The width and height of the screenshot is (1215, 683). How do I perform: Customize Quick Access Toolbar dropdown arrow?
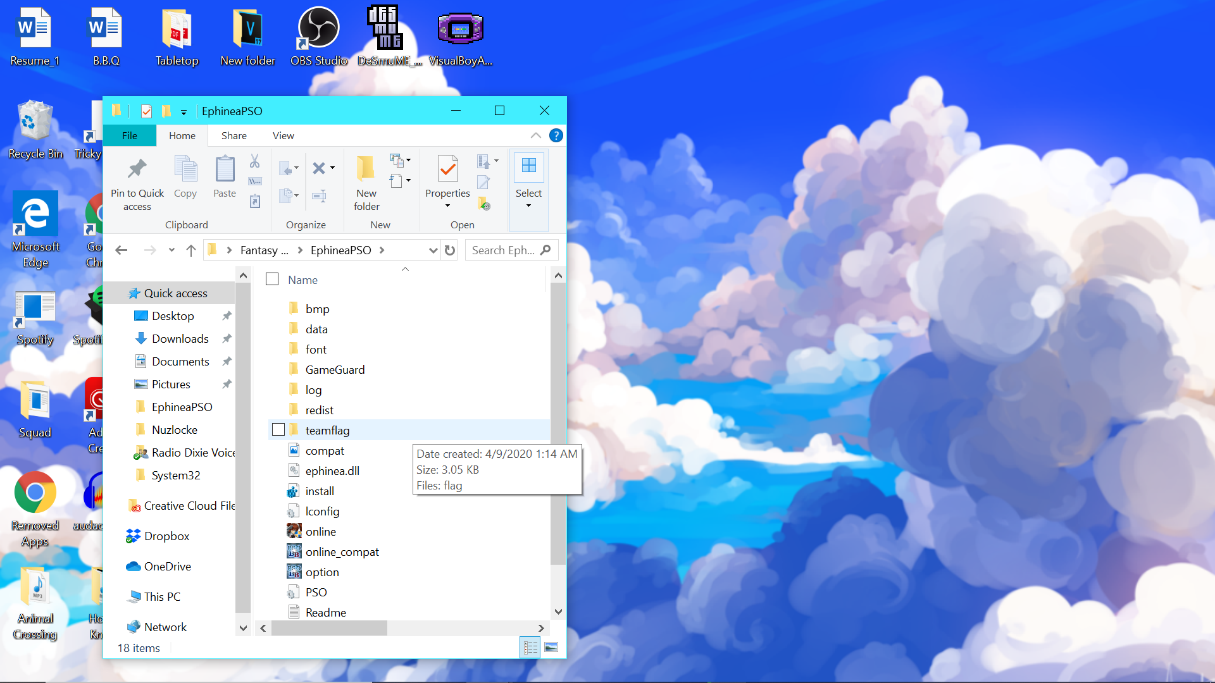coord(184,112)
